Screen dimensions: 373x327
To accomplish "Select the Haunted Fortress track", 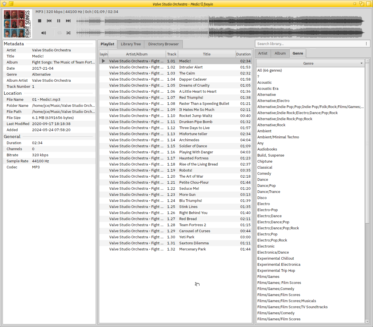I will point(175,158).
